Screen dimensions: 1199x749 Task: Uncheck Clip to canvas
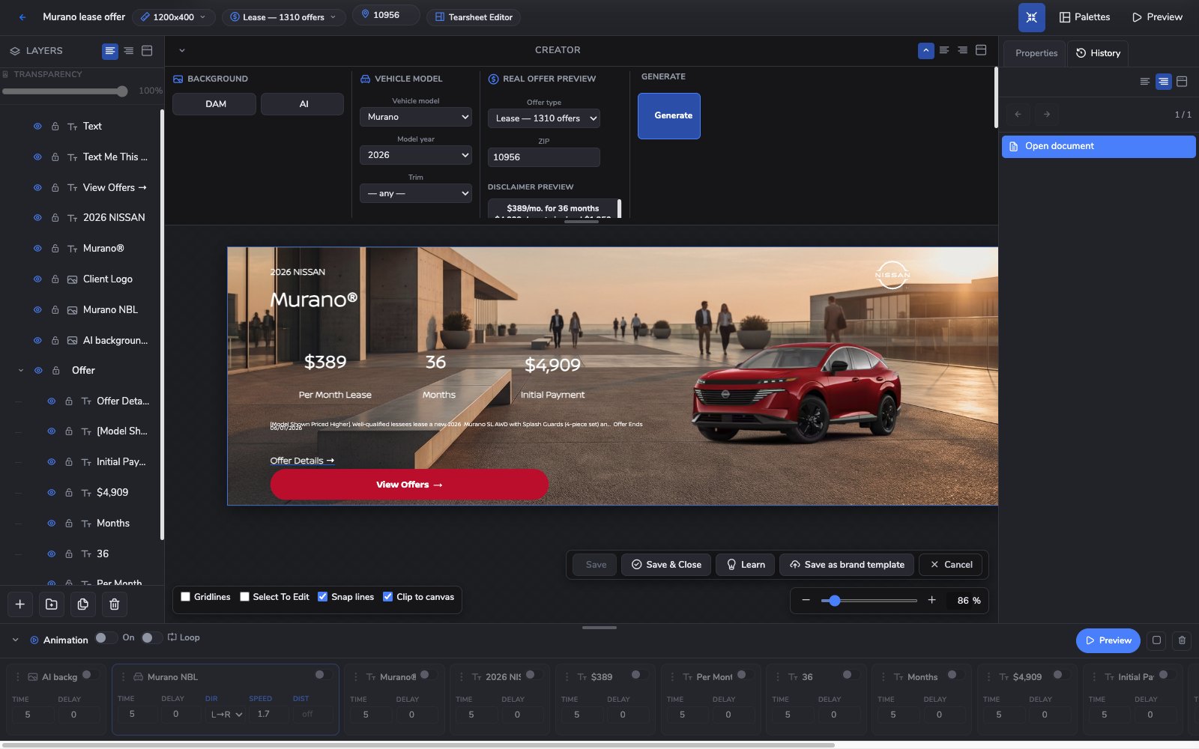click(x=387, y=597)
